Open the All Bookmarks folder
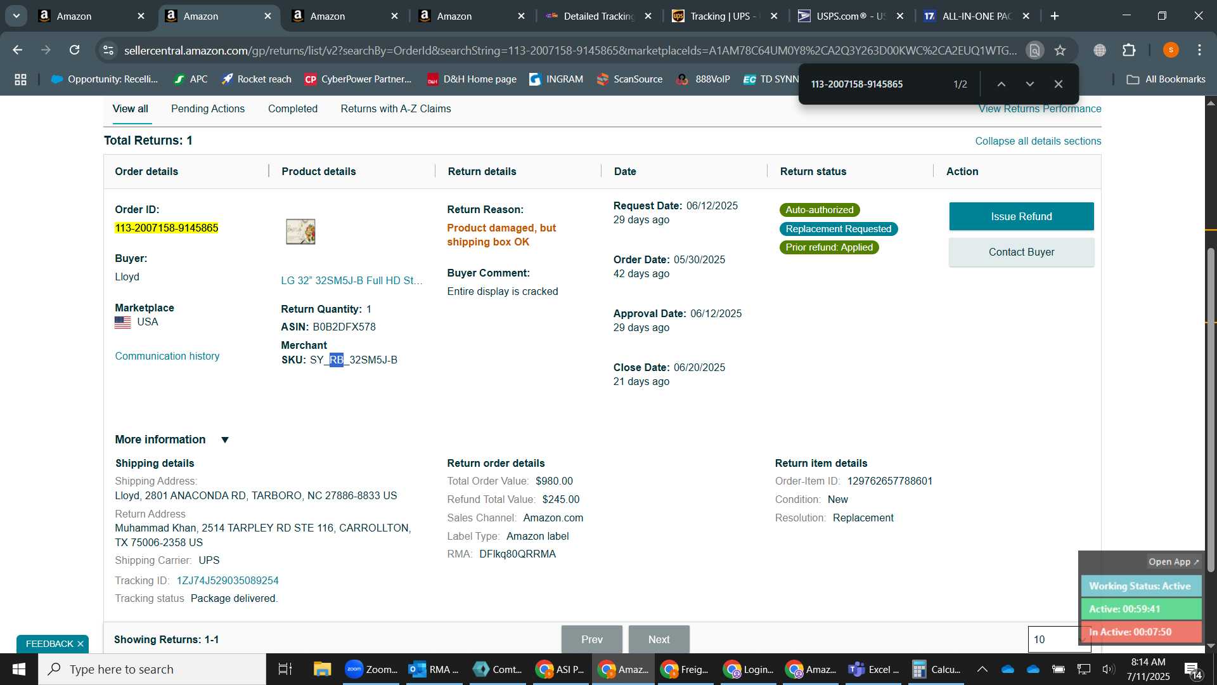 1166,79
